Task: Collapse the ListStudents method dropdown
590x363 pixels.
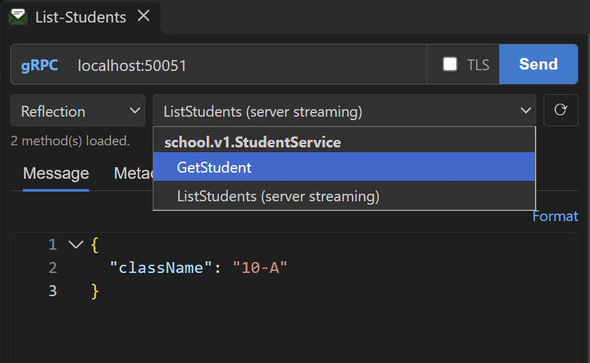Action: (344, 111)
